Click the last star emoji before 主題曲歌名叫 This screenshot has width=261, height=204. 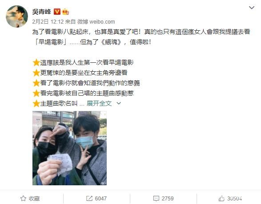(36, 104)
